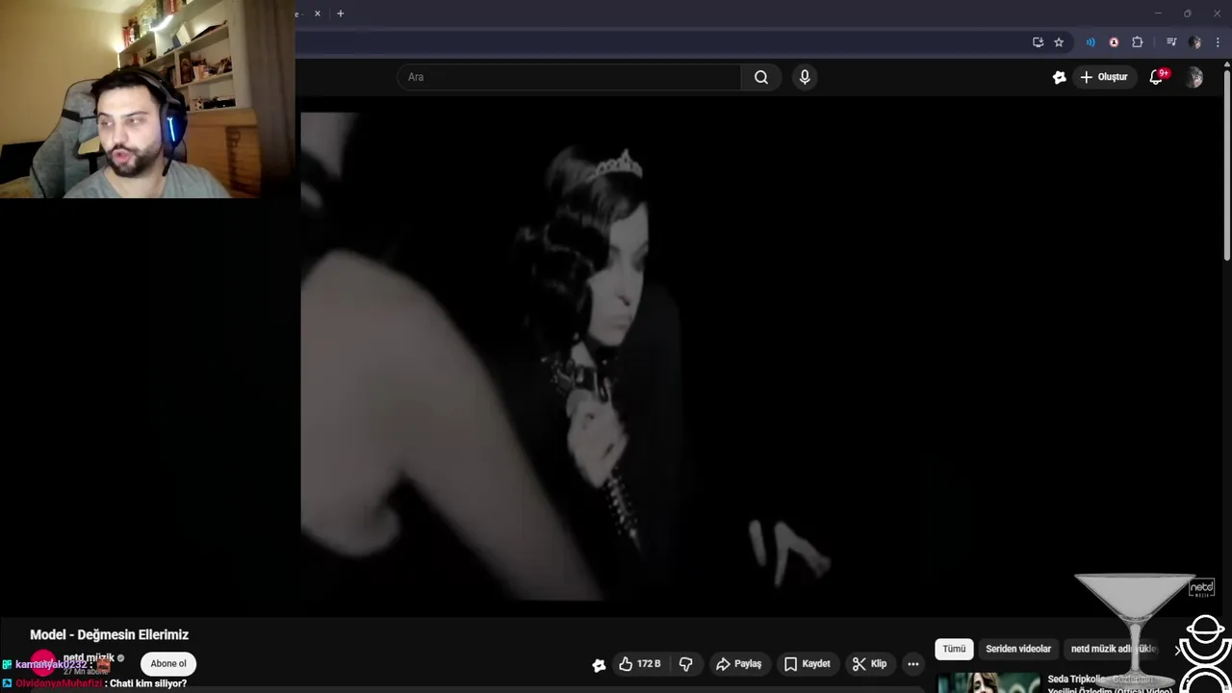Share the video via Paylaş
Screen dimensions: 1232x693
pyautogui.click(x=739, y=664)
